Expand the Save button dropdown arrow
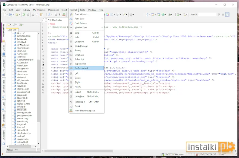Viewport: 239px width, 158px height. point(13,15)
